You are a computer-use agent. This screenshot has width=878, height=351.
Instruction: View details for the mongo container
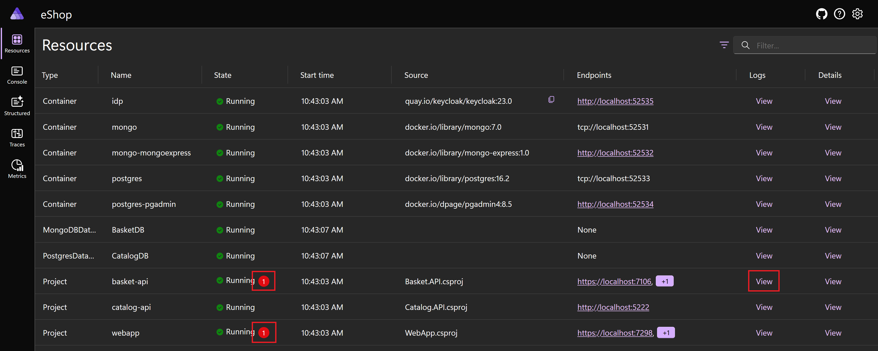tap(833, 127)
